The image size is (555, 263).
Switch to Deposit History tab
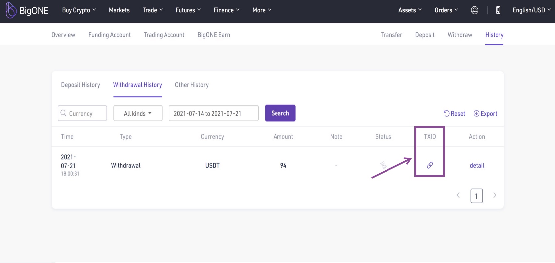coord(80,85)
